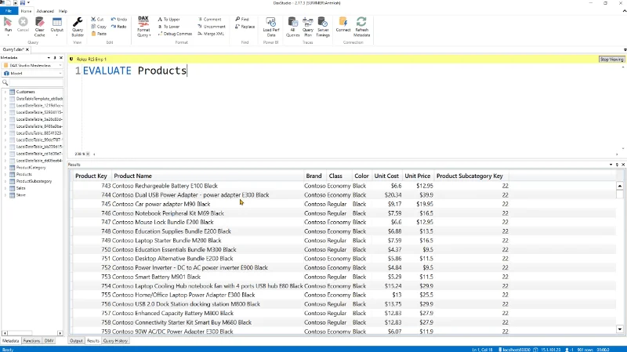
Task: Click Merge XML in ribbon
Action: [x=211, y=34]
